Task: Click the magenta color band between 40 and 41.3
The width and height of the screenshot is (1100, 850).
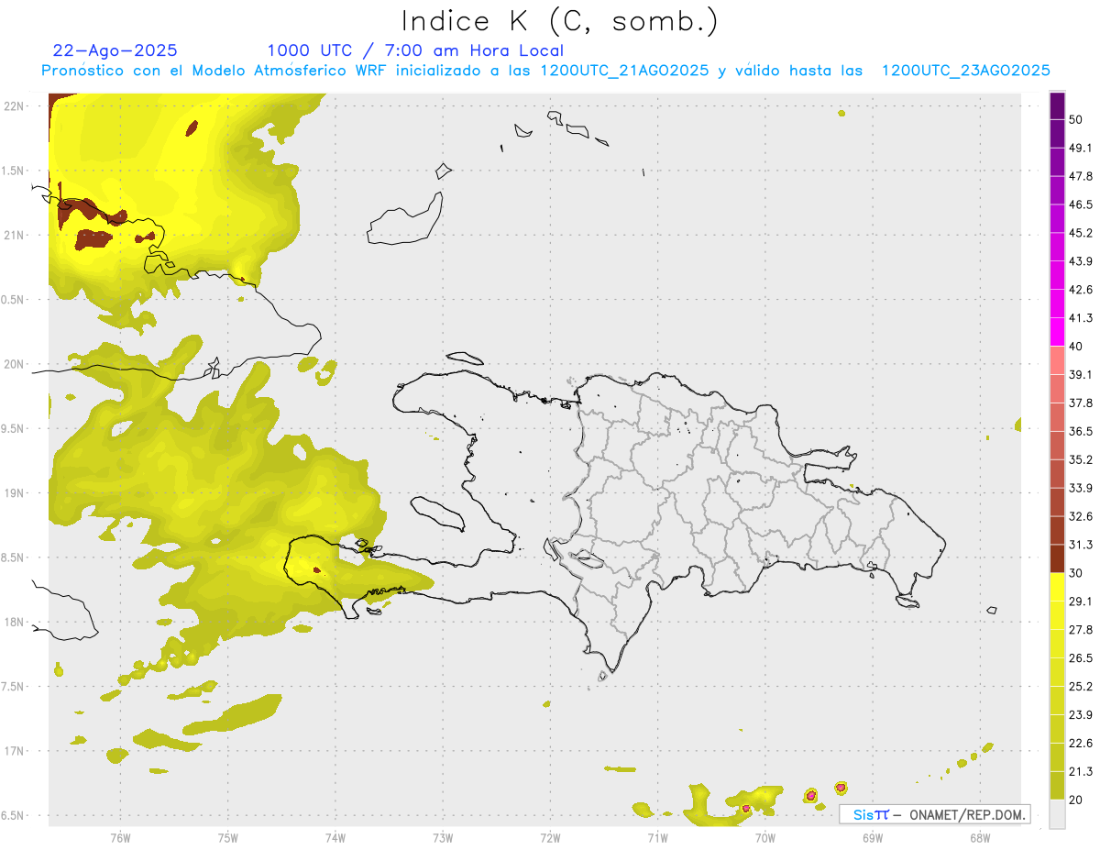Action: (x=1057, y=332)
